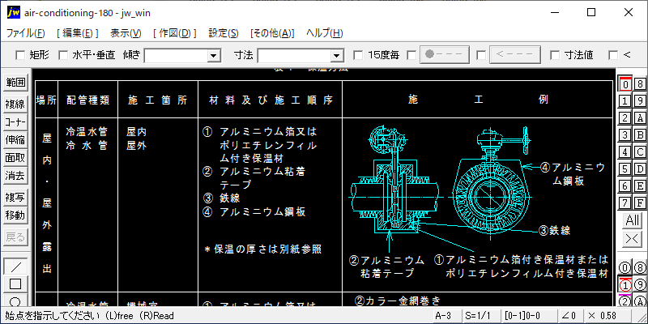Click the ●--- line-end button
The height and width of the screenshot is (324, 648).
445,55
